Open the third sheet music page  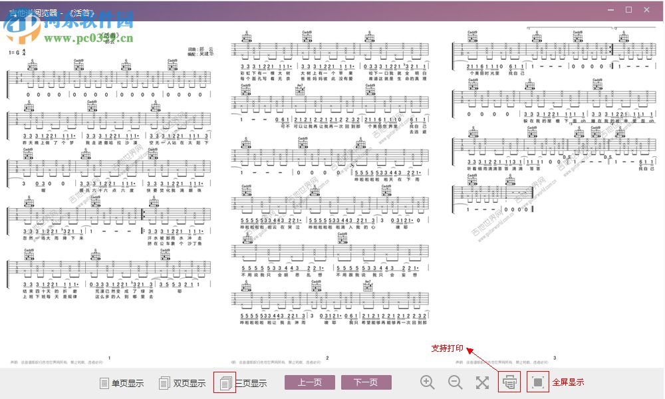(x=555, y=195)
